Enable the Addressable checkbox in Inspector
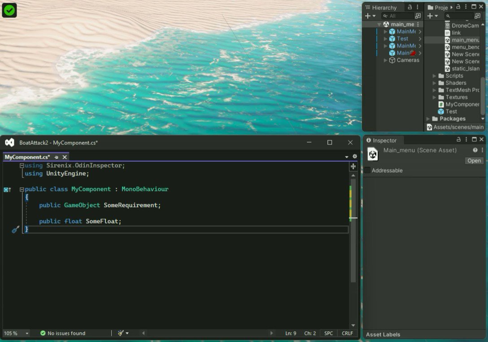 [367, 170]
